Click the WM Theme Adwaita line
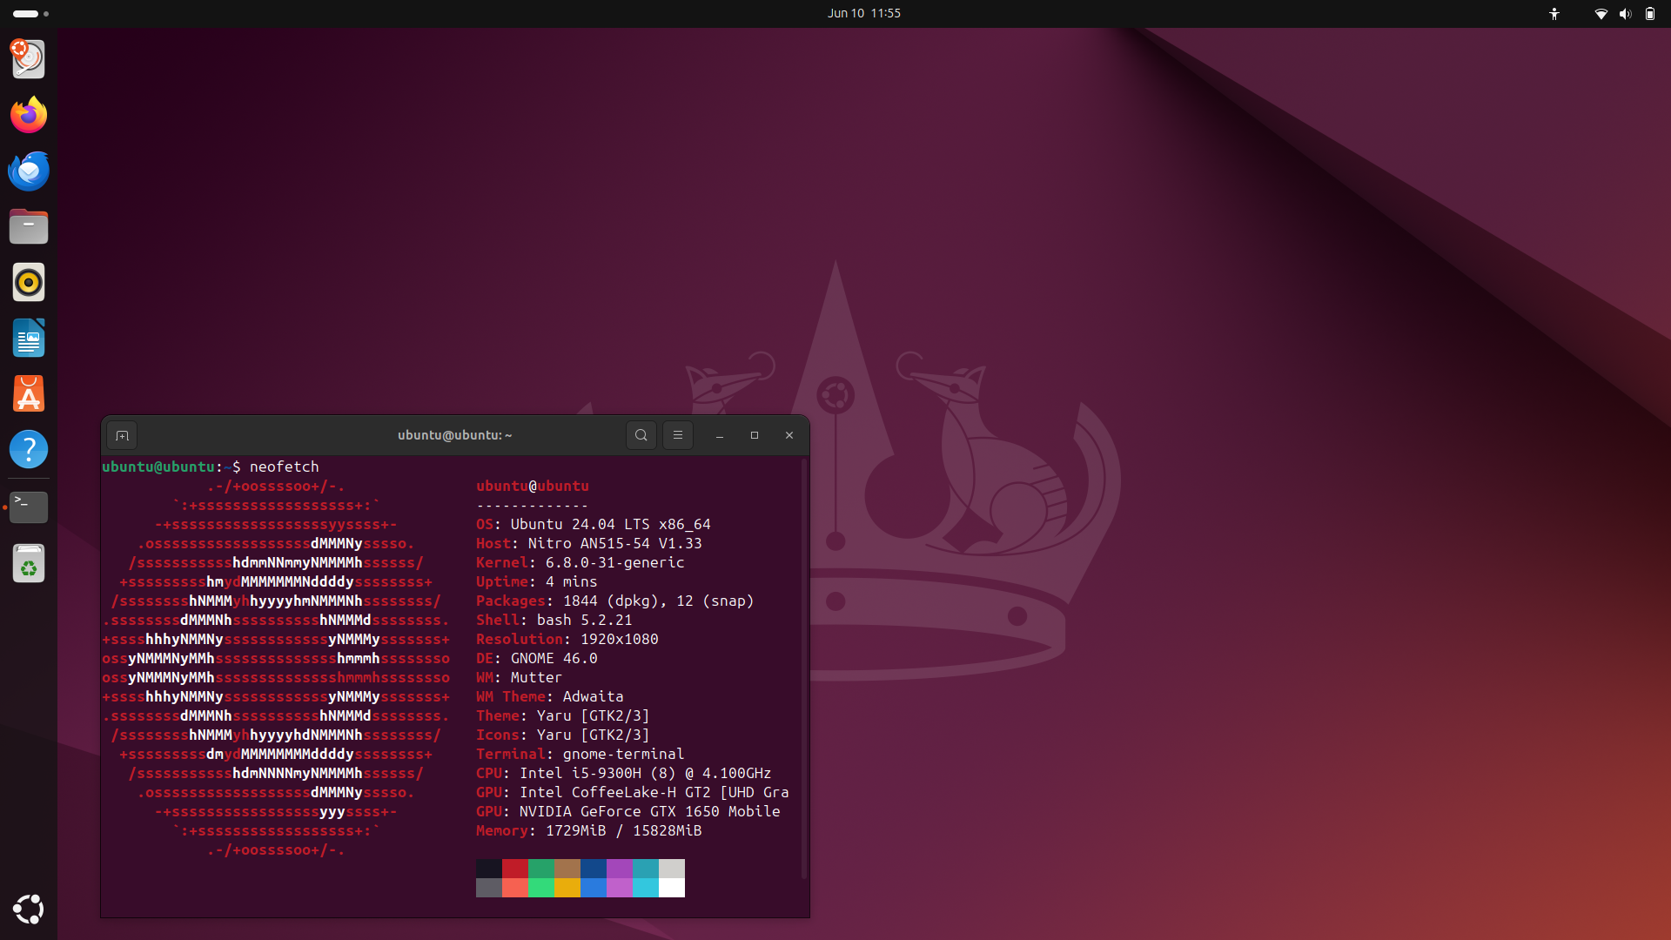Viewport: 1671px width, 940px height. click(x=550, y=696)
